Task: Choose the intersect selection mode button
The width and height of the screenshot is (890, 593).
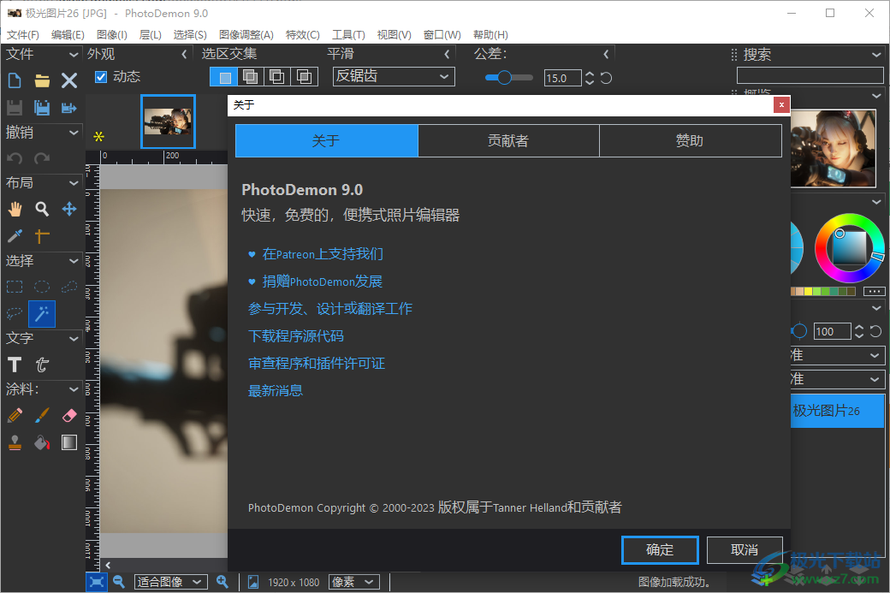Action: point(305,77)
